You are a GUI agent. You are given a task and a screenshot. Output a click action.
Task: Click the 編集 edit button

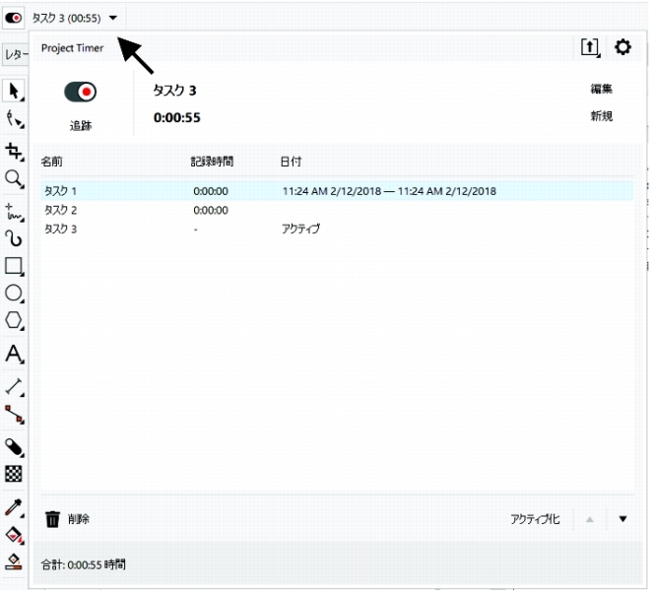pos(601,89)
